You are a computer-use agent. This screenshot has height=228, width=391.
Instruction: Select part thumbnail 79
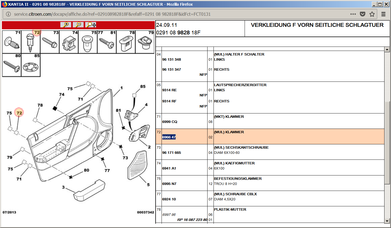click(x=145, y=42)
